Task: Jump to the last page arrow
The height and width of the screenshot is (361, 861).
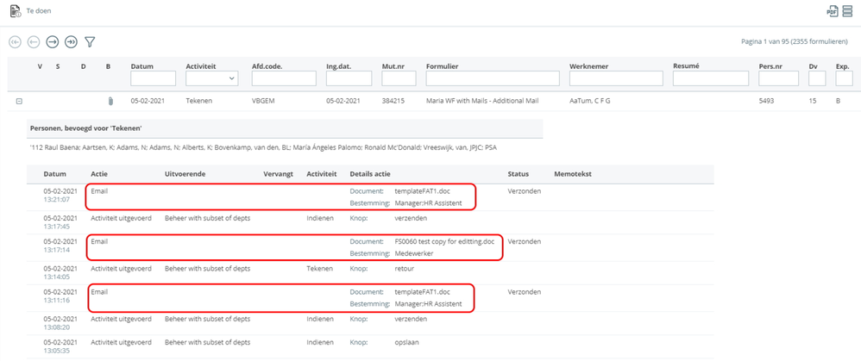Action: pyautogui.click(x=71, y=41)
